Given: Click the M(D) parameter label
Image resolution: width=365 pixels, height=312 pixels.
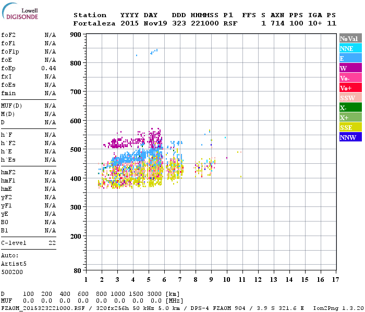Looking at the screenshot, I should tap(8, 114).
